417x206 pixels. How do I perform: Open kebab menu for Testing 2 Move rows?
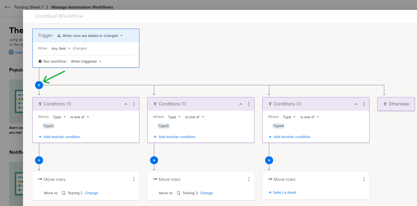(134, 179)
